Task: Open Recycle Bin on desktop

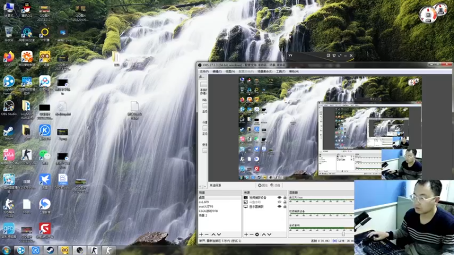Action: [9, 34]
